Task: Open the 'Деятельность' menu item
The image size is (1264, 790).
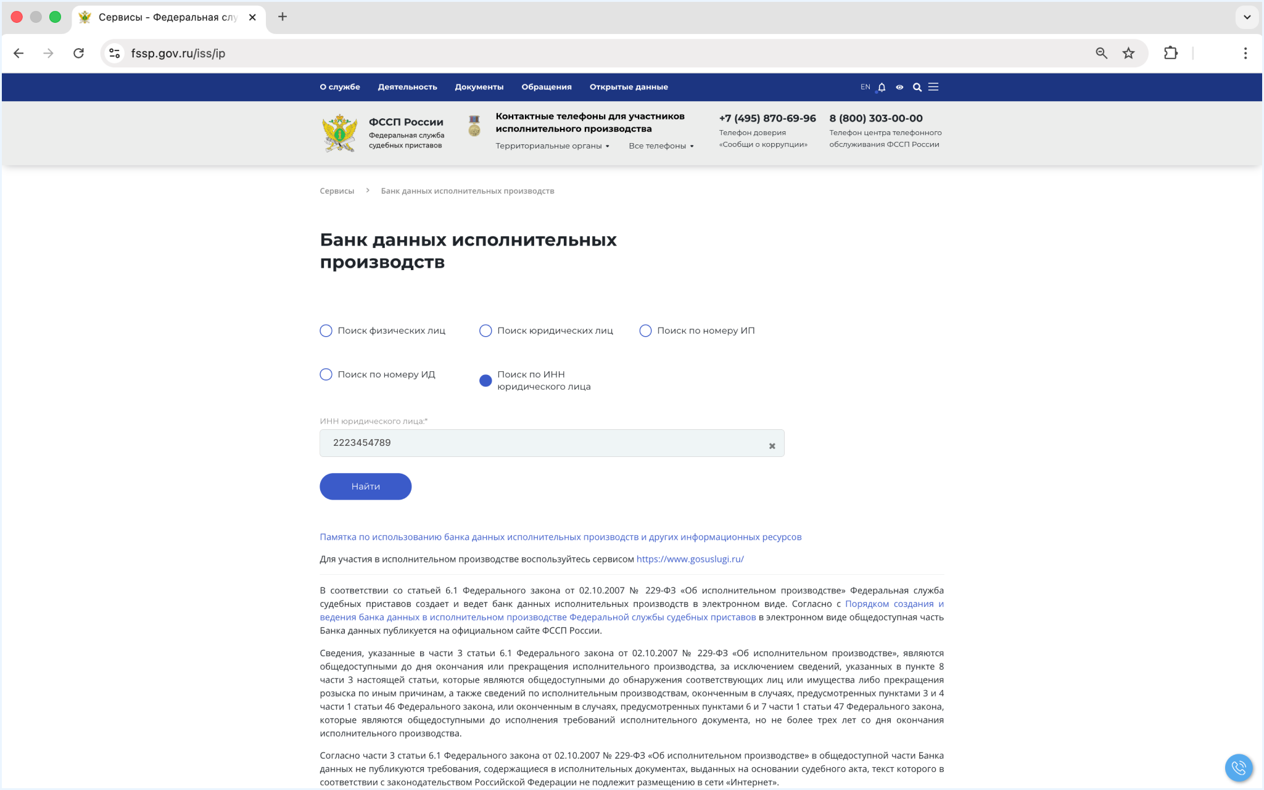Action: 407,87
